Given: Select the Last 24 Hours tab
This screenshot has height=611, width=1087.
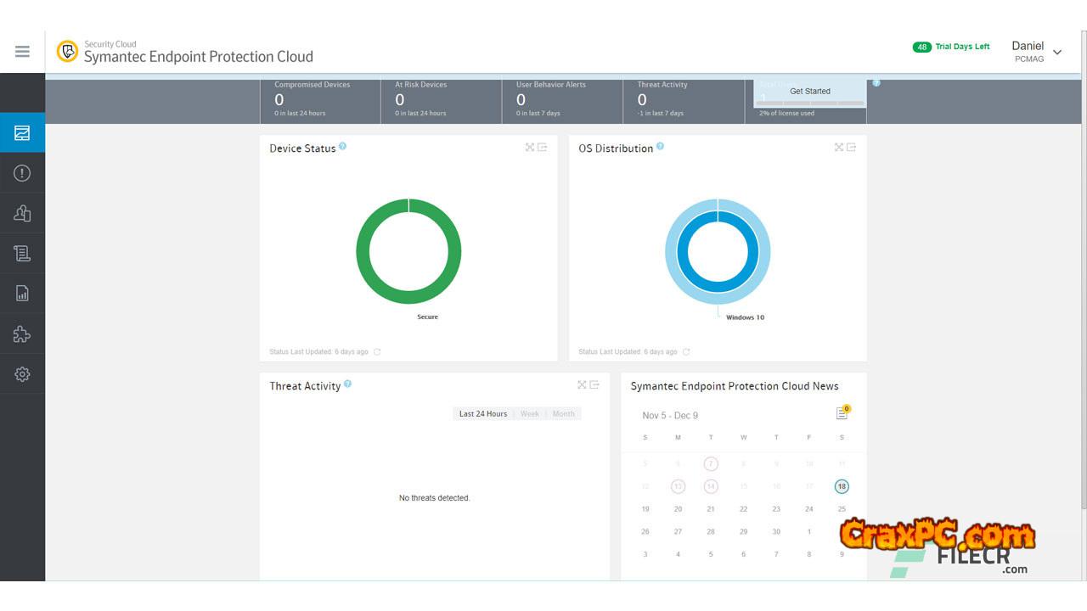Looking at the screenshot, I should (x=482, y=414).
